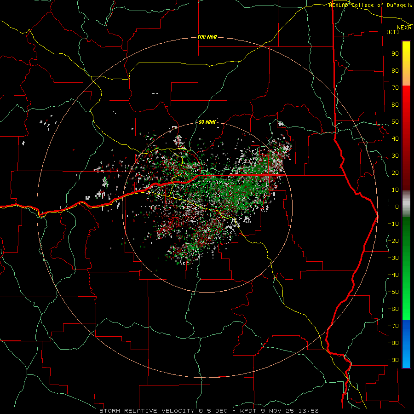Click the 0 value on the velocity scale
Screen dimensions: 414x414
click(397, 207)
